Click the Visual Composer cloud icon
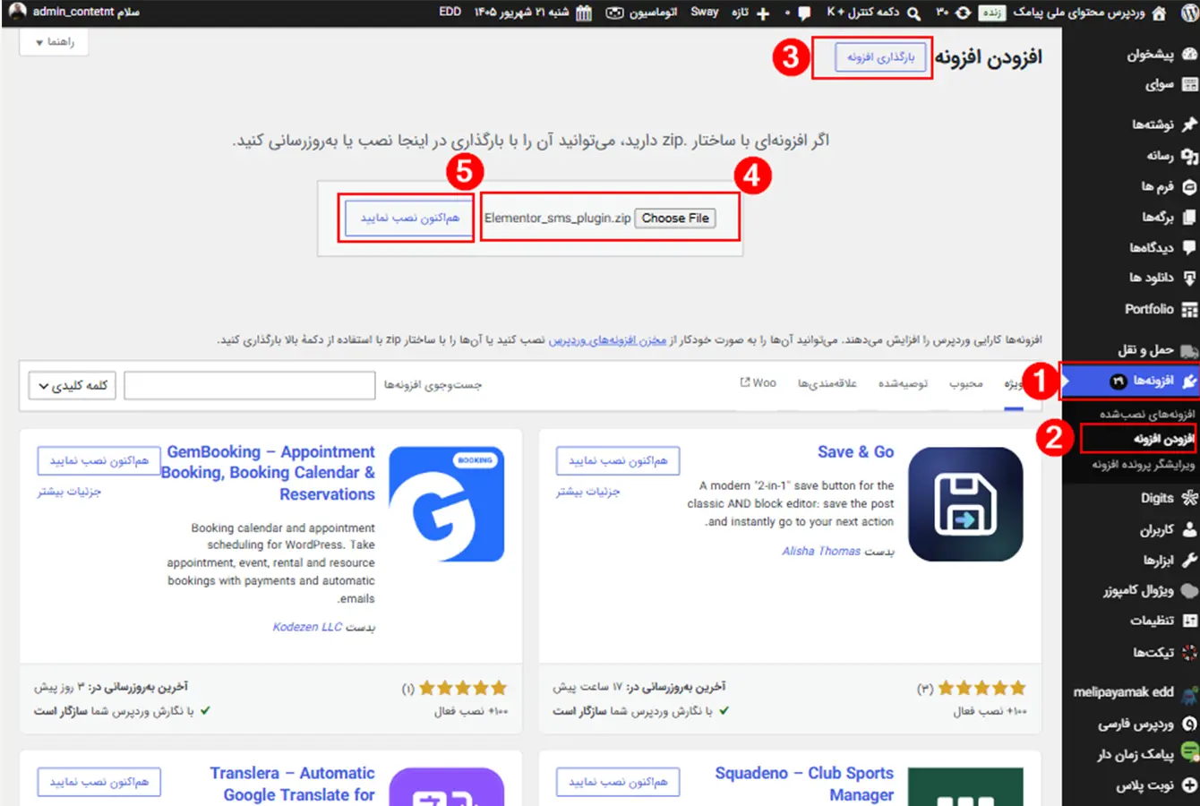This screenshot has height=806, width=1200. [1189, 590]
